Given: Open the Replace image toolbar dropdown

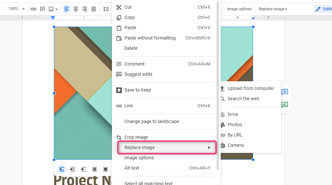Looking at the screenshot, I should pyautogui.click(x=273, y=9).
